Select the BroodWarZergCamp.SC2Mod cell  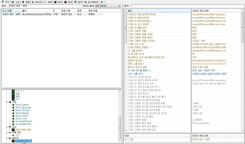pyautogui.click(x=36, y=14)
